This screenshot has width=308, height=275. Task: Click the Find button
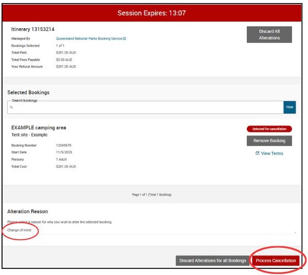[290, 107]
